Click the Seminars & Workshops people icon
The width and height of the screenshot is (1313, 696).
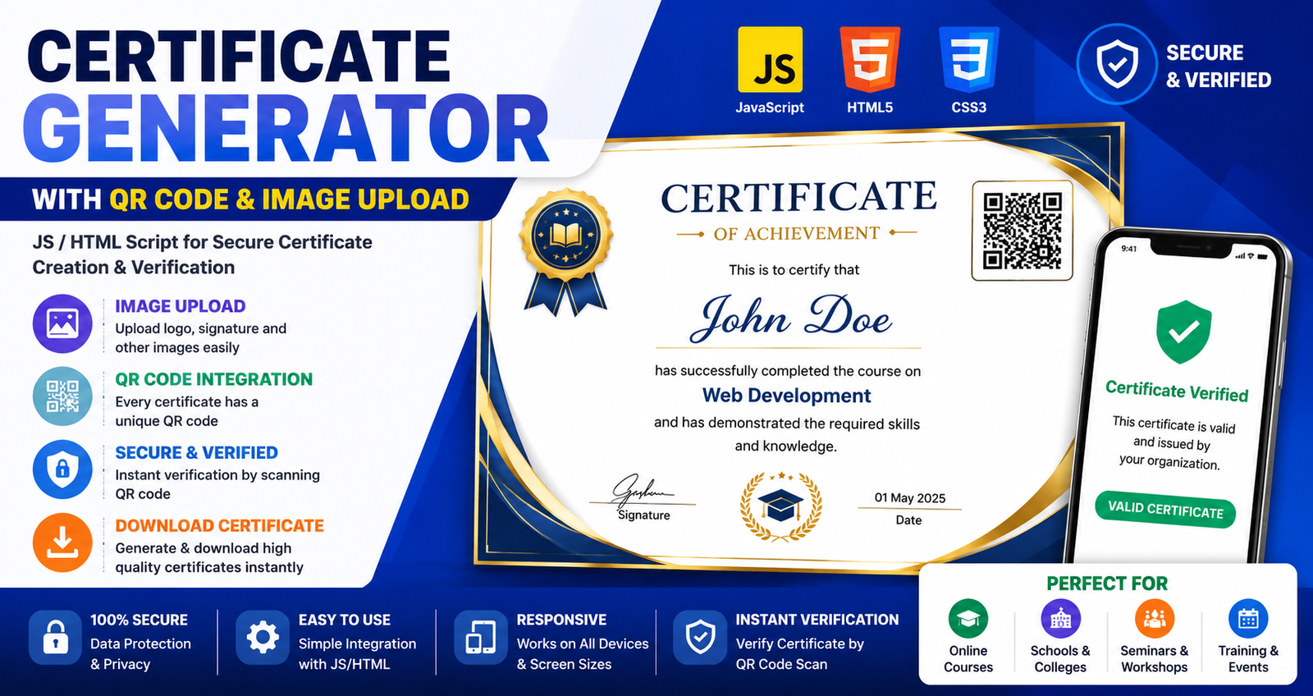click(1155, 619)
